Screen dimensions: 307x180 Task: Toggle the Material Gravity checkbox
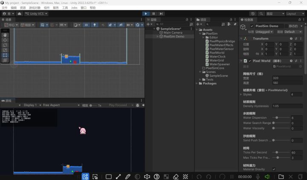point(274,169)
